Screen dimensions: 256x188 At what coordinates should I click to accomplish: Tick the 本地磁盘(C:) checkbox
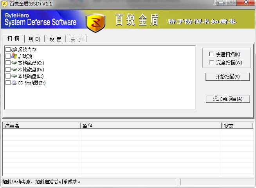pyautogui.click(x=8, y=63)
